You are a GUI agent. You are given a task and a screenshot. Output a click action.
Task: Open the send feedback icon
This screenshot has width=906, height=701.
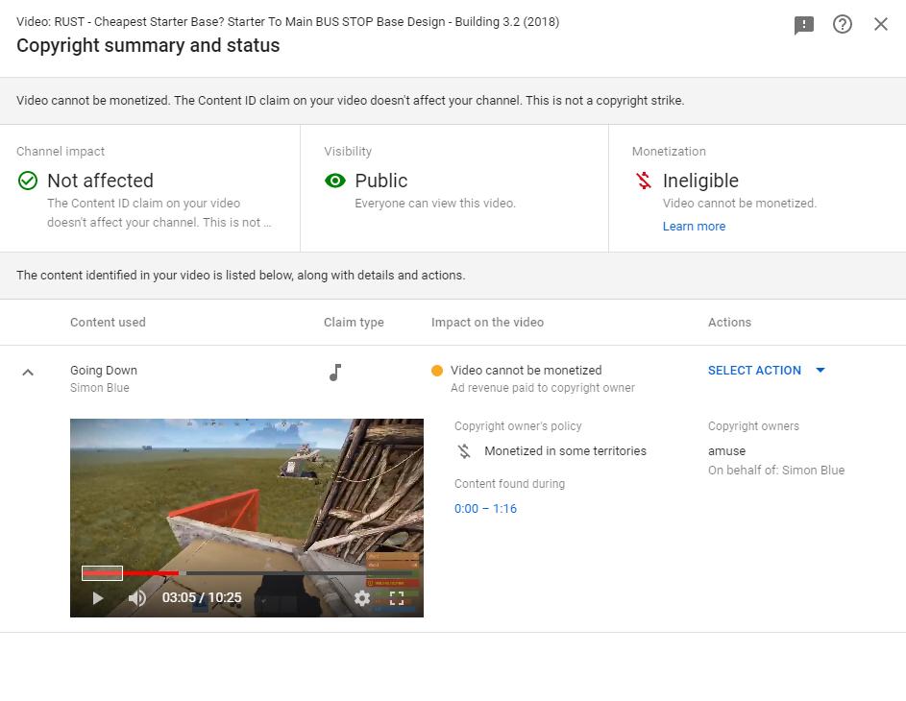804,25
